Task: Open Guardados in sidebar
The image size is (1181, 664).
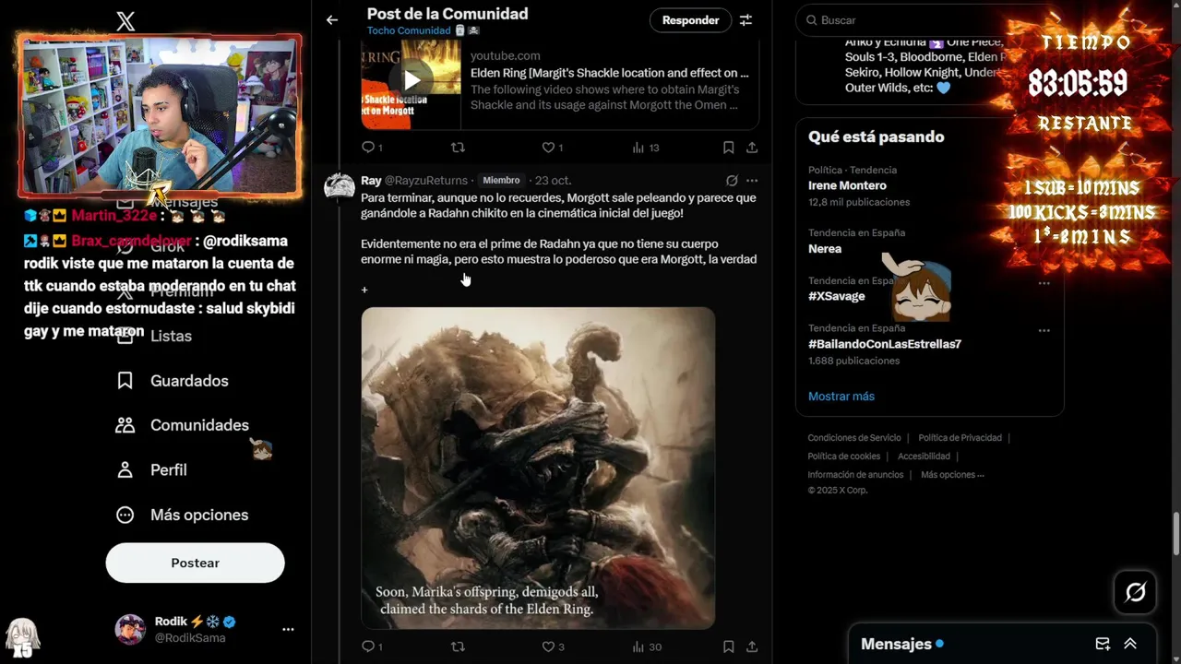Action: pyautogui.click(x=172, y=381)
